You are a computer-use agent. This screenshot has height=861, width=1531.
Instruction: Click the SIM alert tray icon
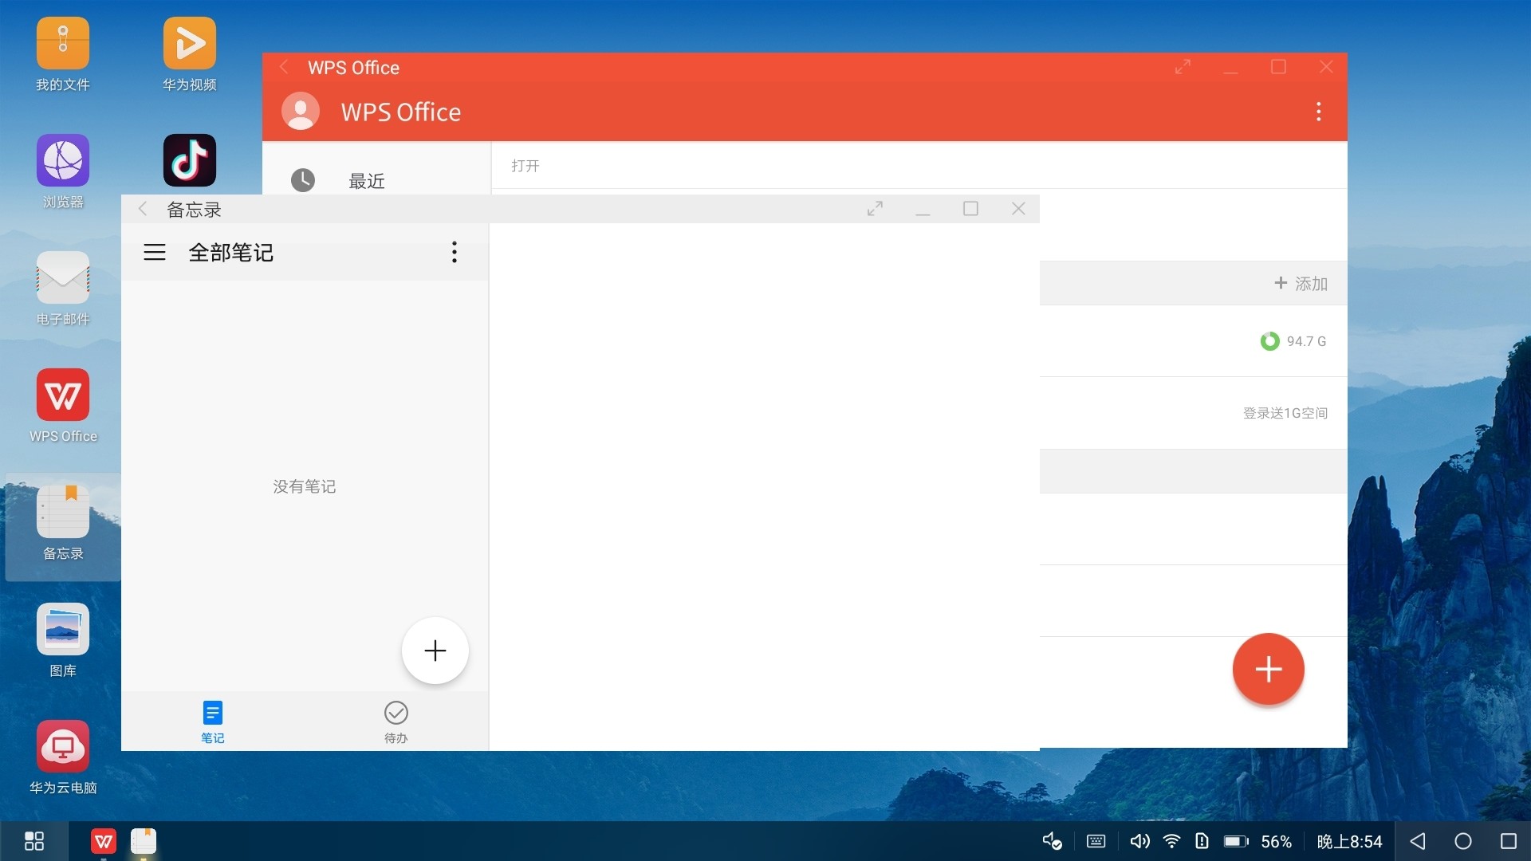(1202, 841)
